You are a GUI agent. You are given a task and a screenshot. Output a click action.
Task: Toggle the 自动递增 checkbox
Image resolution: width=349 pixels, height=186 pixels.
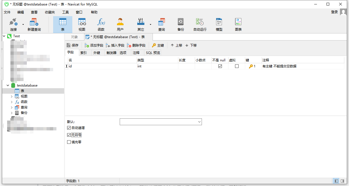[x=69, y=128]
